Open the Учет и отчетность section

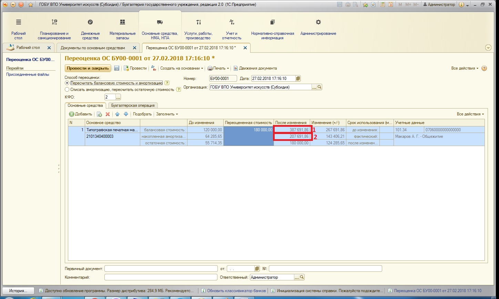[232, 29]
